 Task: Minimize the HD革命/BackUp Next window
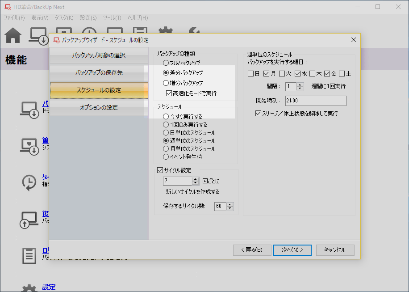click(x=358, y=7)
